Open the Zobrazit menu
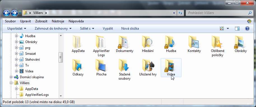The image size is (256, 107). 41,21
